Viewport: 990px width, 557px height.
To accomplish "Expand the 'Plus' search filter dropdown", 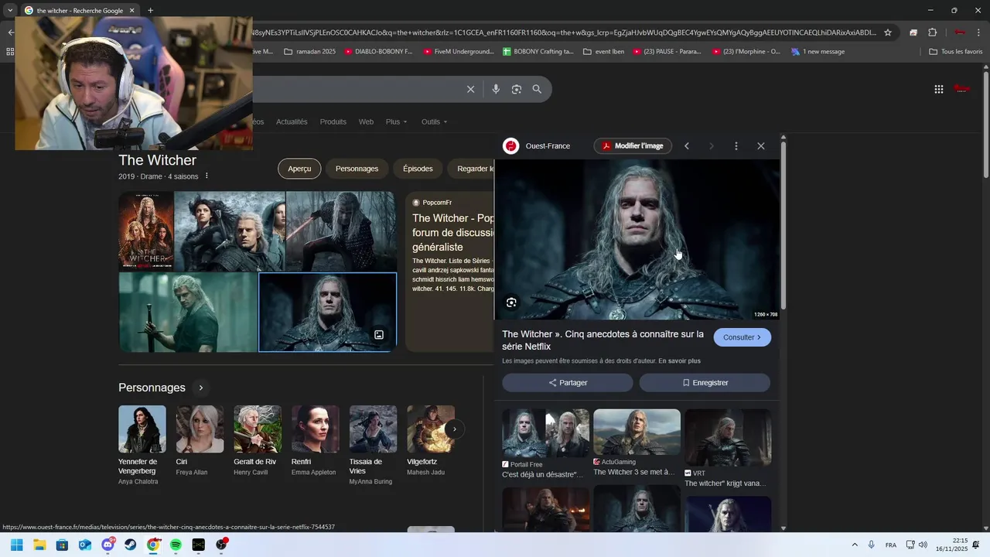I will click(x=396, y=121).
